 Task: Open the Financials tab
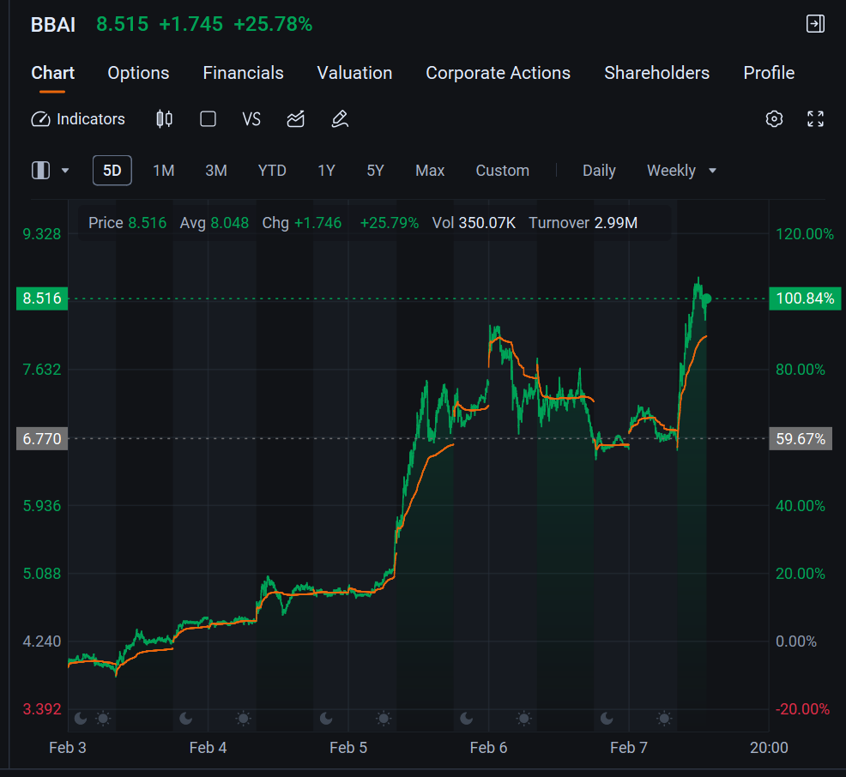point(243,73)
